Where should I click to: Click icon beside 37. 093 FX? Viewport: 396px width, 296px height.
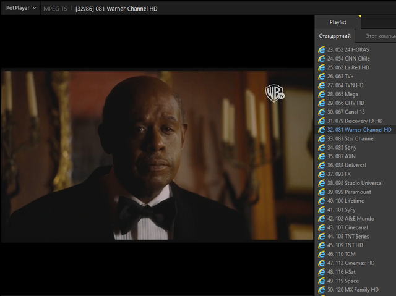pyautogui.click(x=322, y=174)
